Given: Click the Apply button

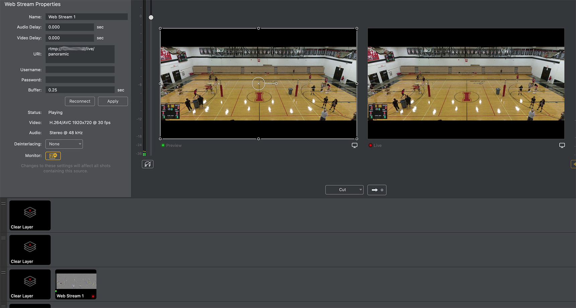Looking at the screenshot, I should (x=113, y=101).
